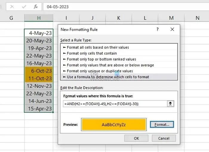Screen dimensions: 209x152
Task: Click the formula bar cancel X icon
Action: [x=12, y=6]
